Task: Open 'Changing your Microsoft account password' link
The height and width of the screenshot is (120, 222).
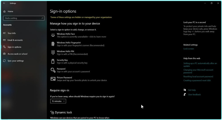Action: [198, 71]
